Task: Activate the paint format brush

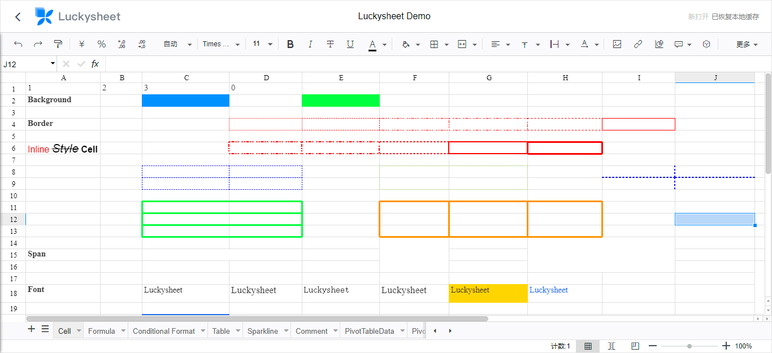Action: tap(58, 44)
